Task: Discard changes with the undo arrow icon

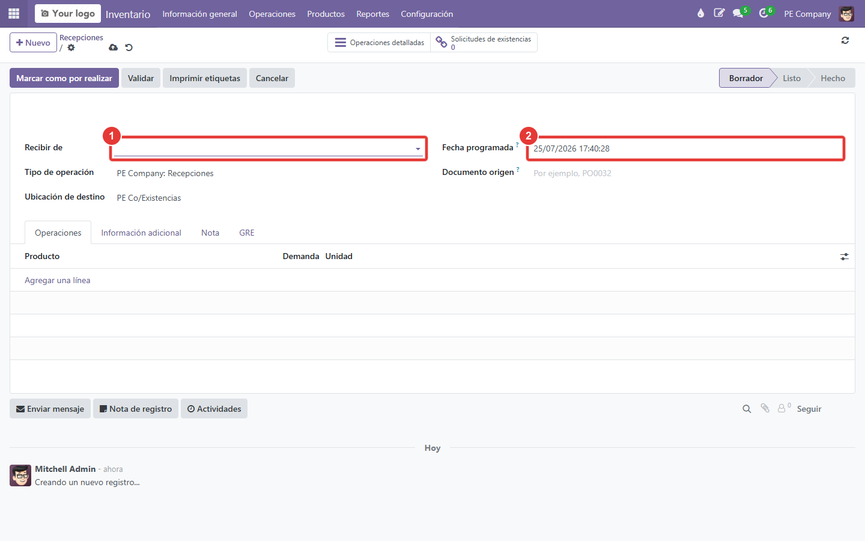Action: [x=129, y=47]
